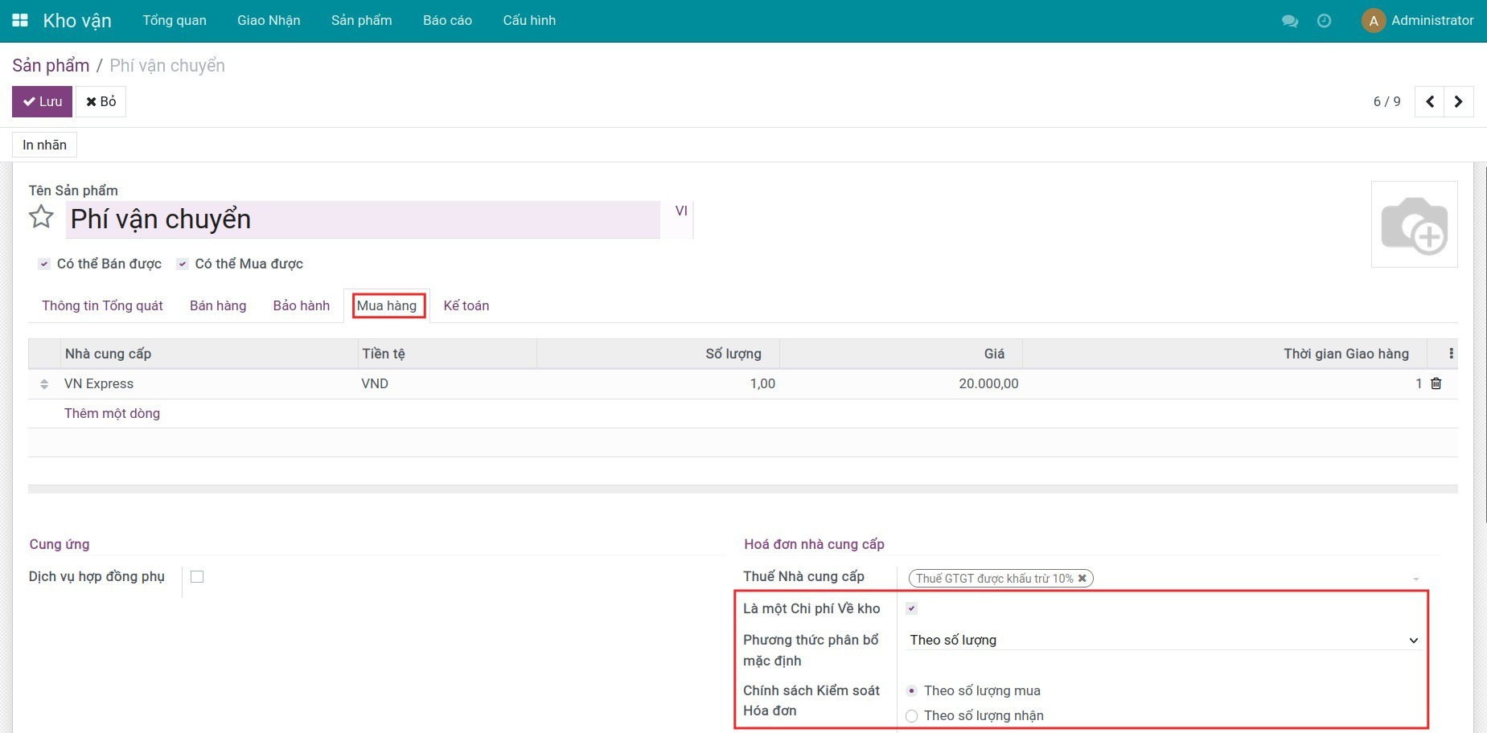Click the Thêm một dòng link
Image resolution: width=1487 pixels, height=733 pixels.
pos(112,414)
